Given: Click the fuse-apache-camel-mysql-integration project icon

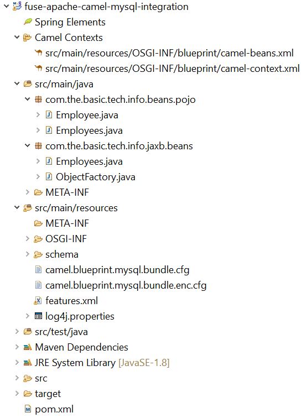Looking at the screenshot, I should [17, 6].
